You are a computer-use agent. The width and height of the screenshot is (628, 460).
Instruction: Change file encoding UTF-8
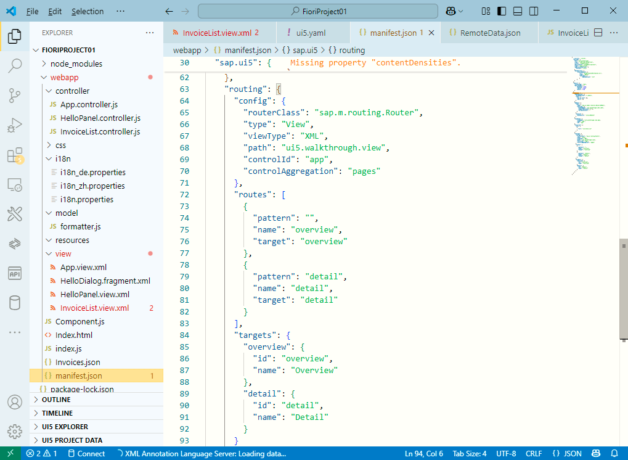(506, 453)
